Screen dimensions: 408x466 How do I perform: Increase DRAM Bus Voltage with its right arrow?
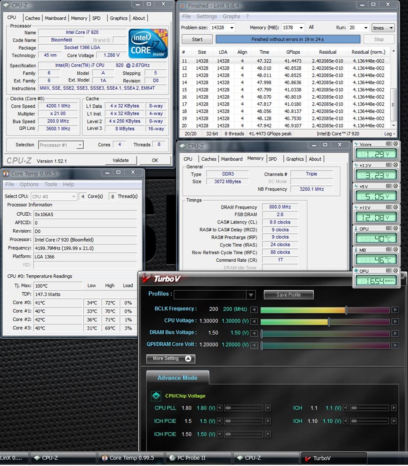(x=395, y=334)
